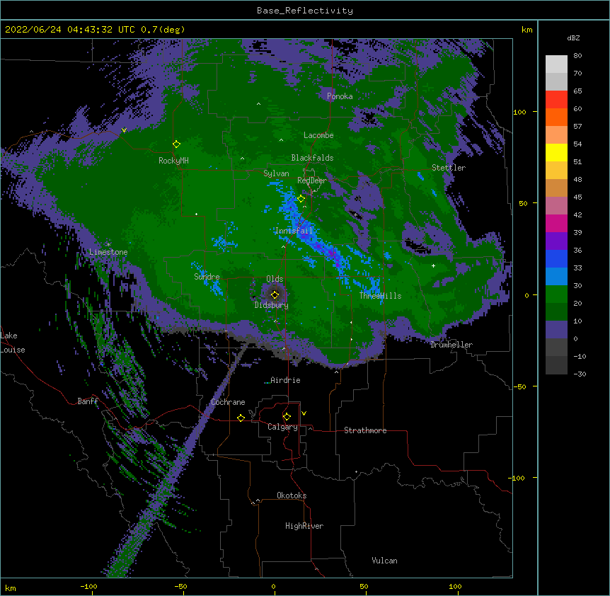Select the bright blue 33-36 dBZ legend color
The width and height of the screenshot is (610, 596).
point(556,258)
